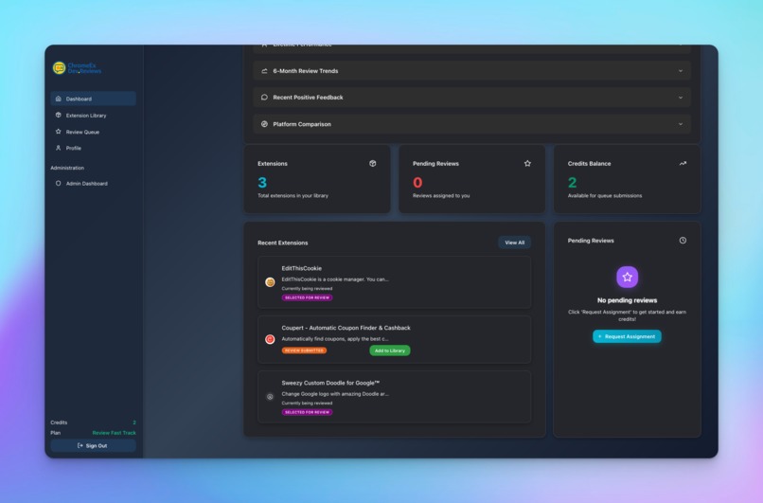Click the Review Queue star icon
The image size is (763, 503).
click(x=59, y=132)
